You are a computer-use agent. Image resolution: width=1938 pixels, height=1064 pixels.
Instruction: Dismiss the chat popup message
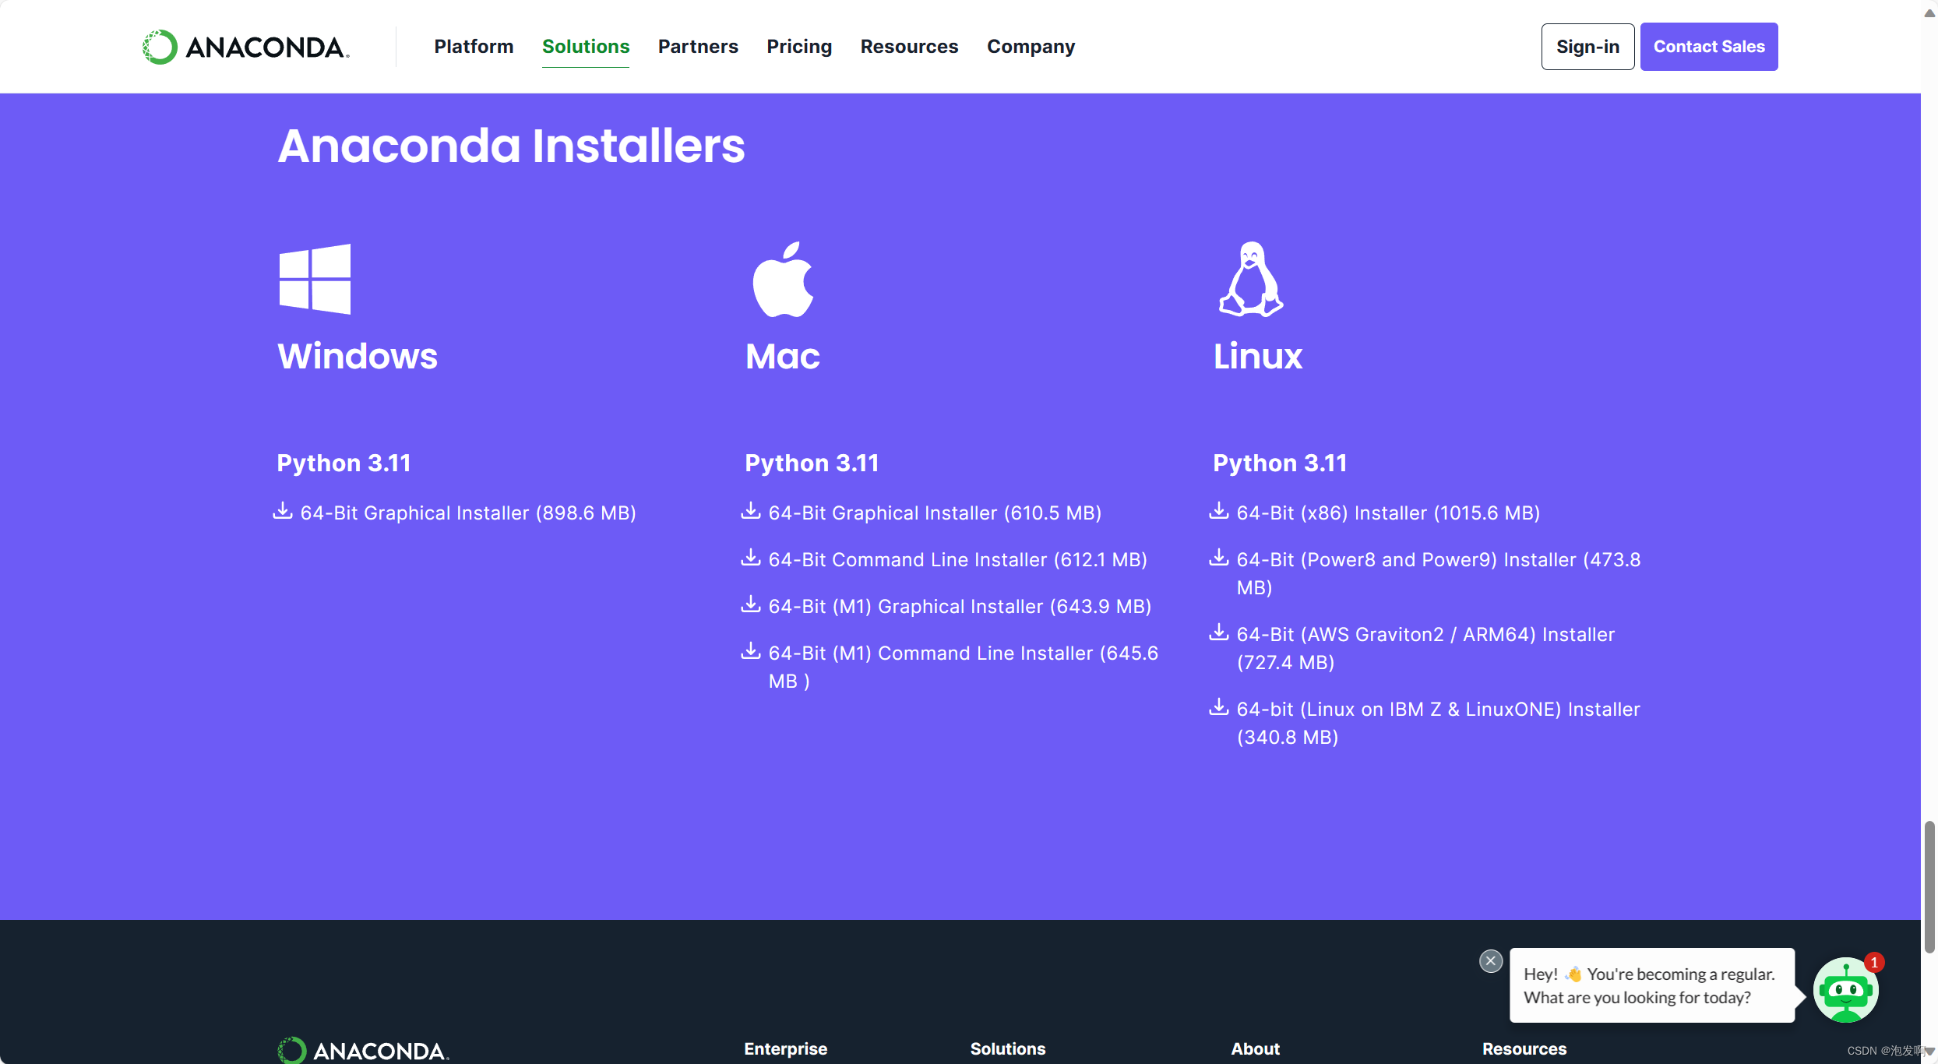pos(1490,960)
